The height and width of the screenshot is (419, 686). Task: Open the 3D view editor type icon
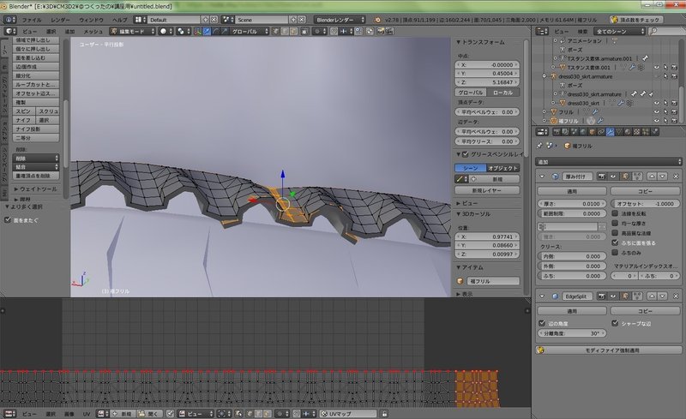point(10,32)
